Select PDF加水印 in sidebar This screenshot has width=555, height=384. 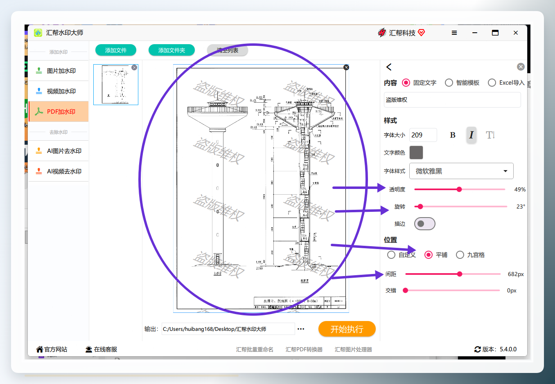[x=59, y=112]
